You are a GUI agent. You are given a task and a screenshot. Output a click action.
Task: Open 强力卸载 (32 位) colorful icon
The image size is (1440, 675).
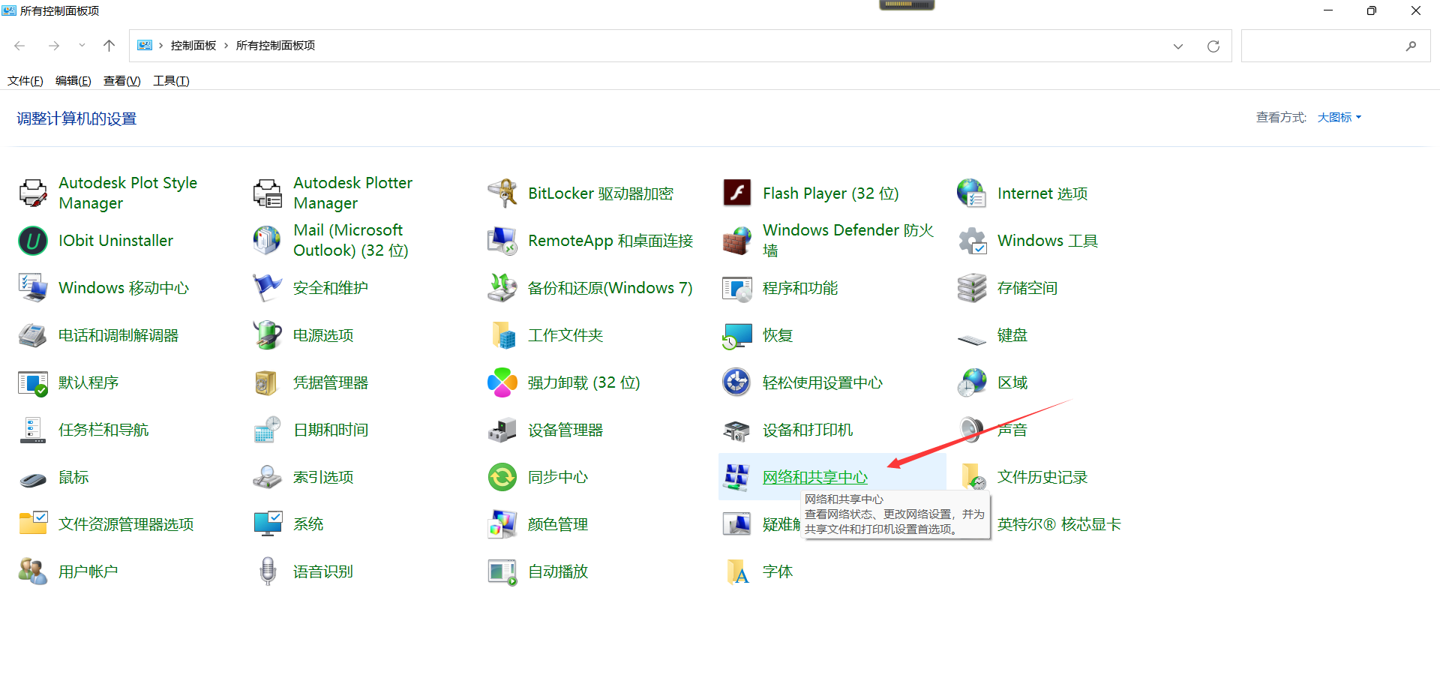[502, 382]
